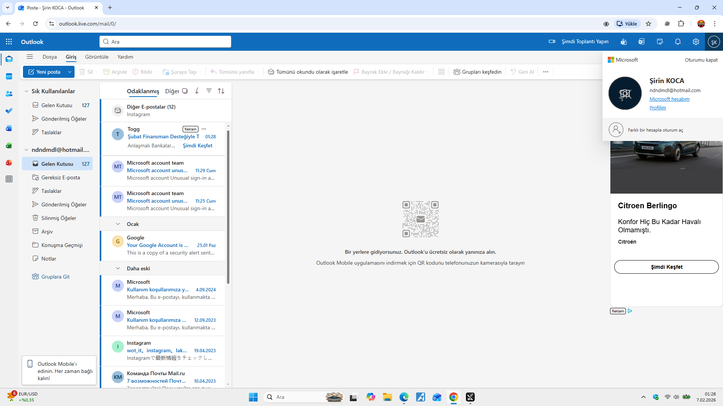Switch to the Giriş ribbon tab
Screen dimensions: 723x406
tap(71, 57)
